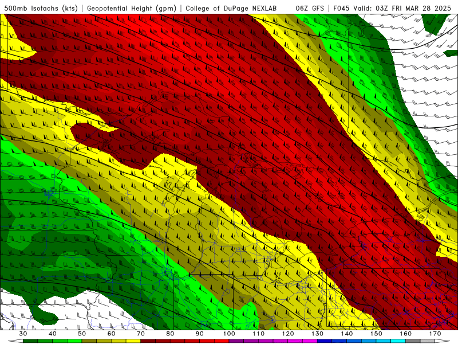Click the 150 value on the legend
Image resolution: width=458 pixels, height=344 pixels.
pos(376,334)
